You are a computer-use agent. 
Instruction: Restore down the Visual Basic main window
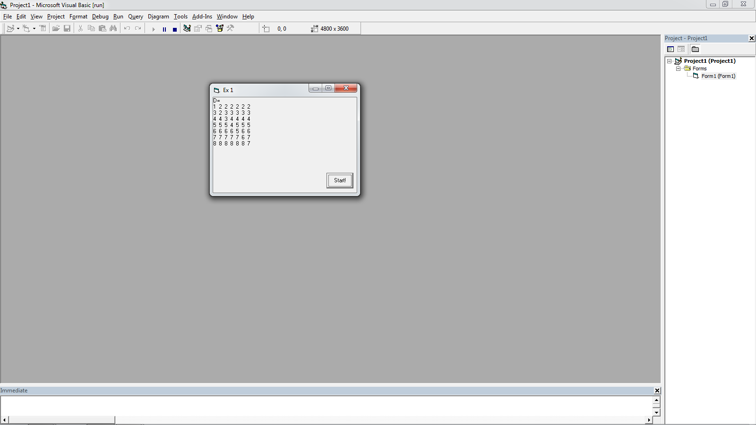tap(725, 4)
